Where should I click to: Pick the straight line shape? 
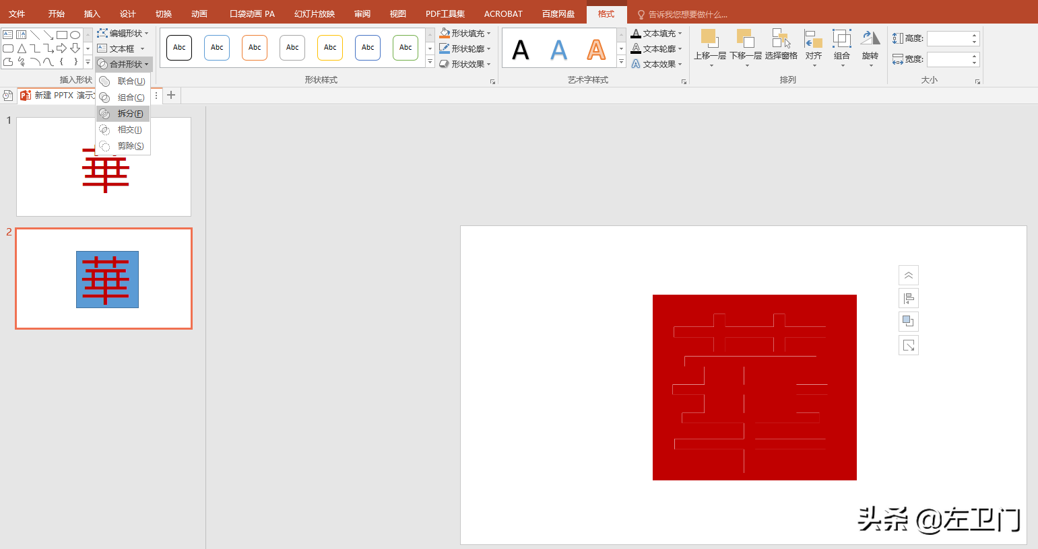point(35,34)
